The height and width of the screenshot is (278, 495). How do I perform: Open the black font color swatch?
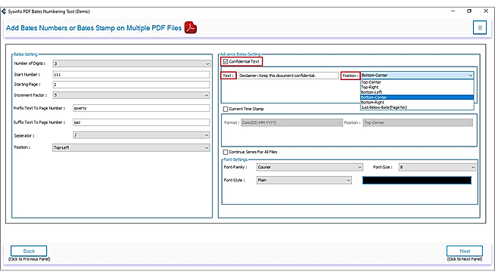(x=417, y=180)
